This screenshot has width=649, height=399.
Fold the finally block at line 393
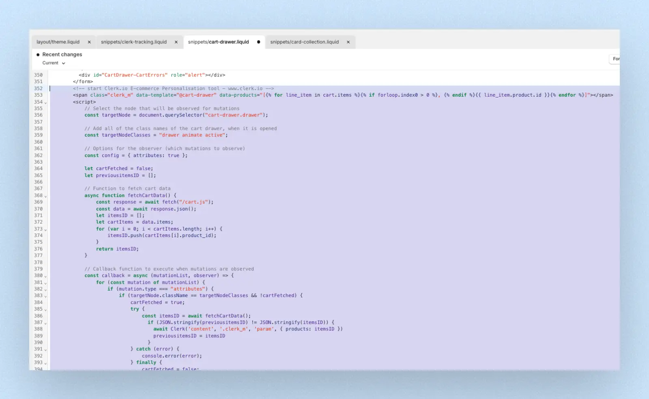coord(45,363)
